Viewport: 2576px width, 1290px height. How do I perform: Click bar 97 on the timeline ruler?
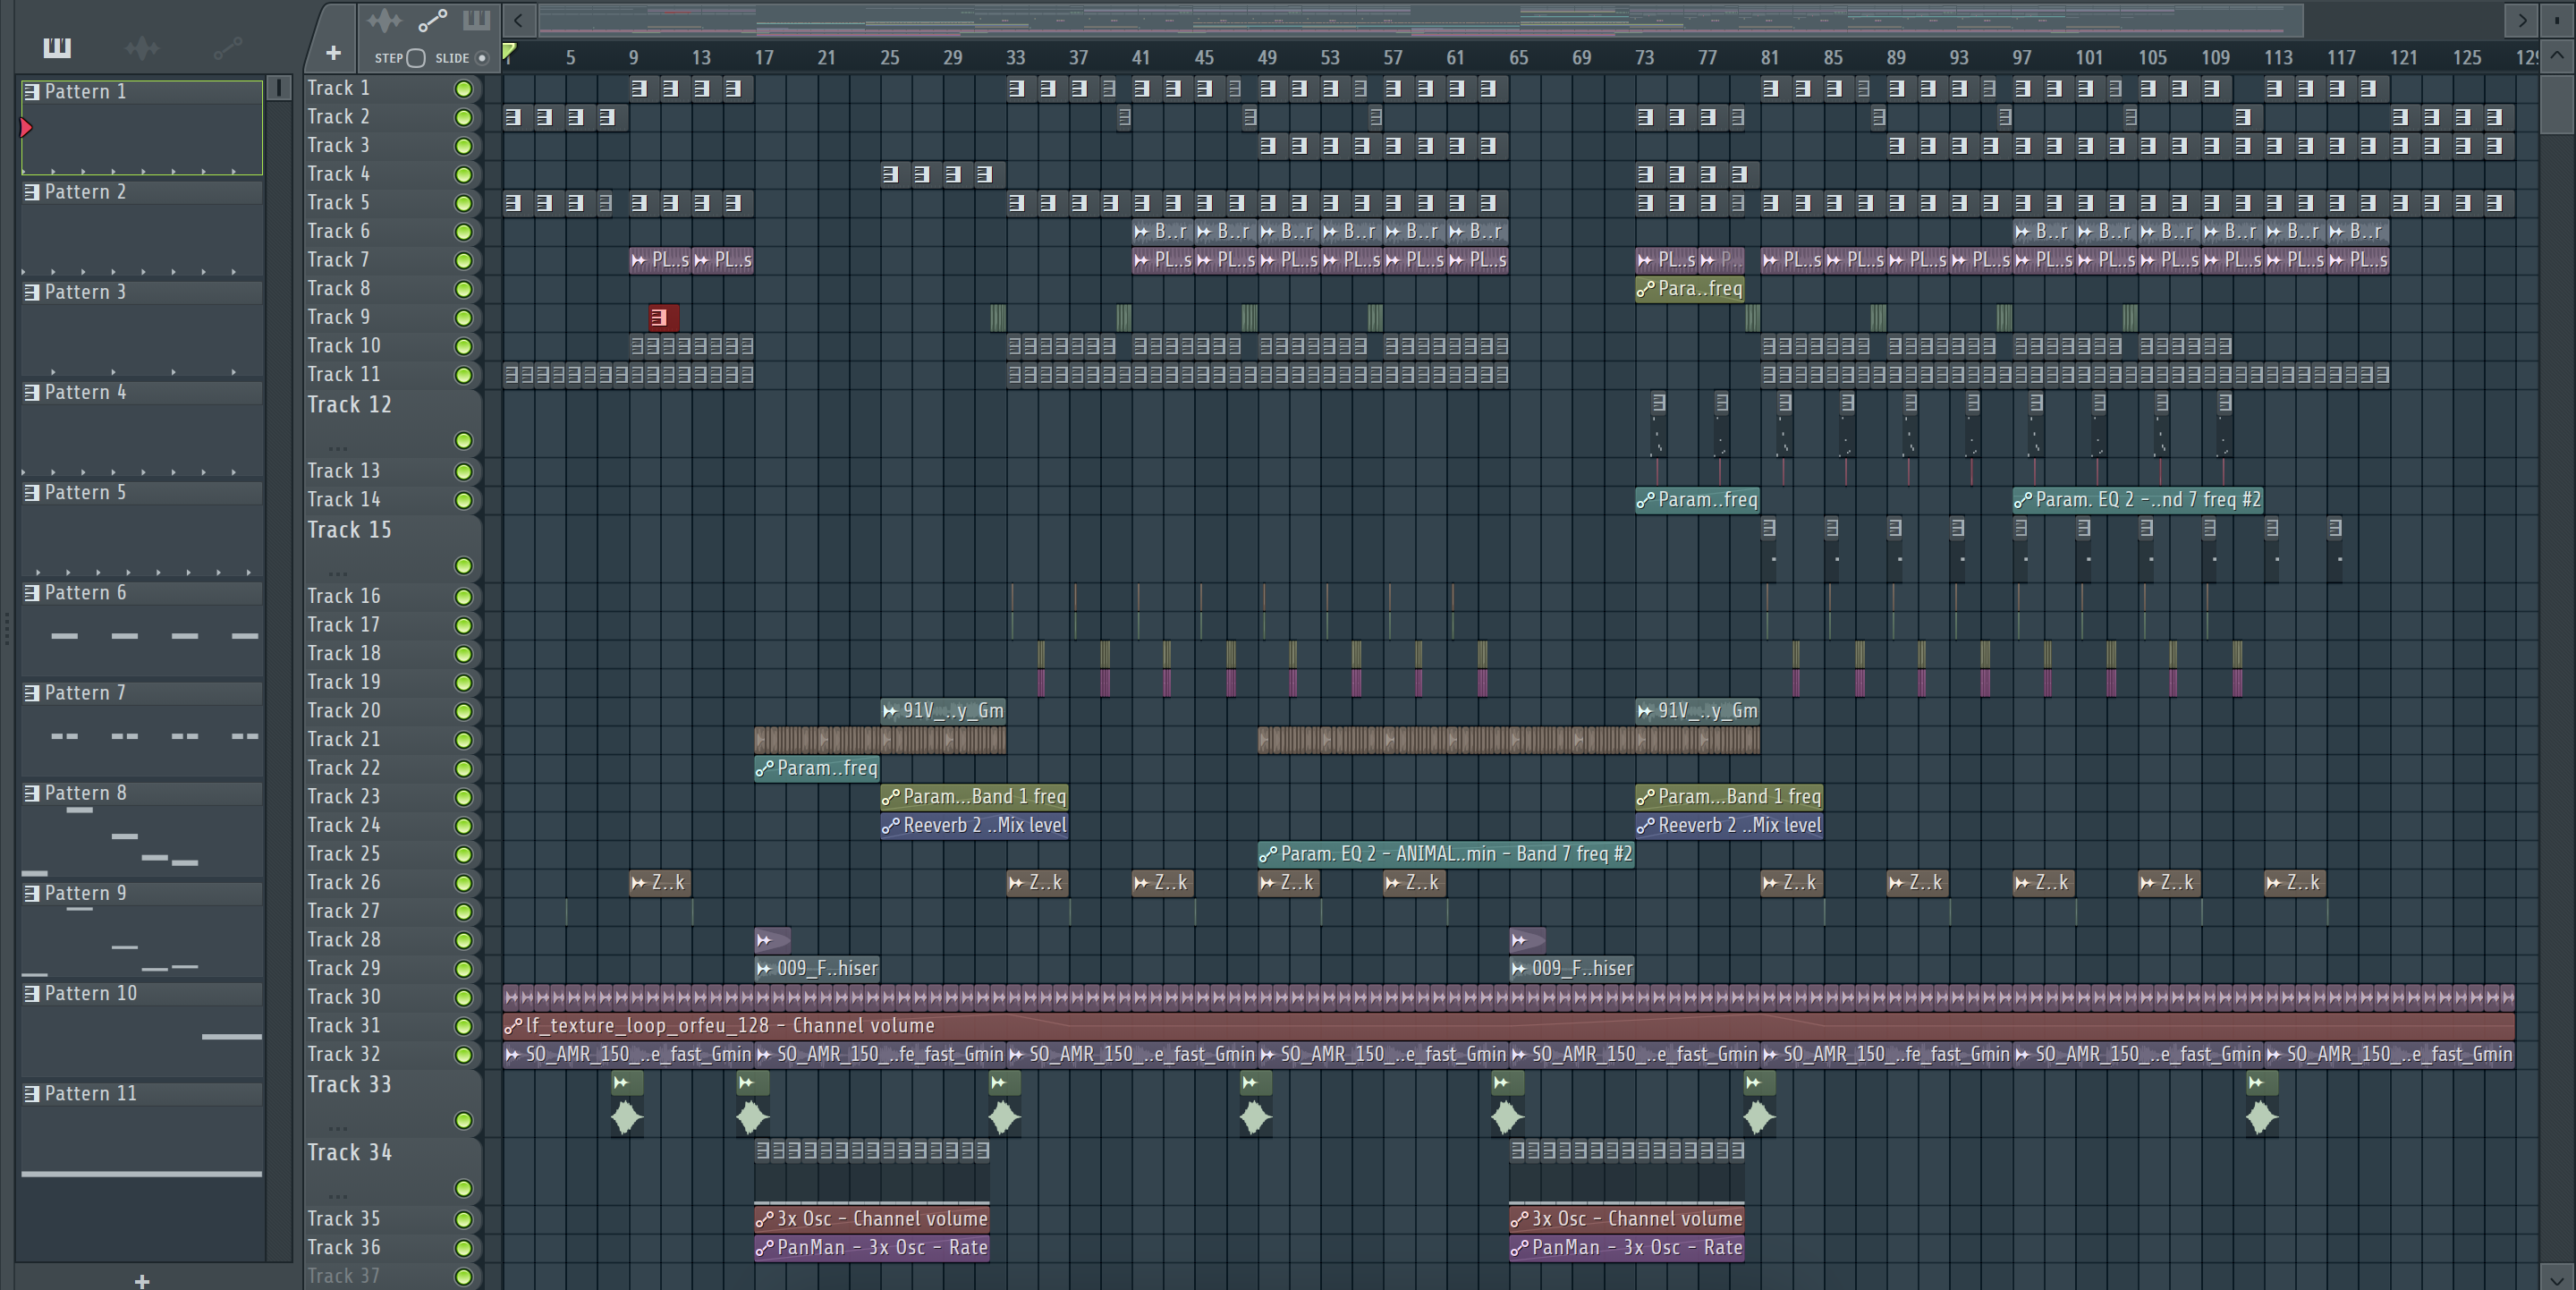[2021, 58]
